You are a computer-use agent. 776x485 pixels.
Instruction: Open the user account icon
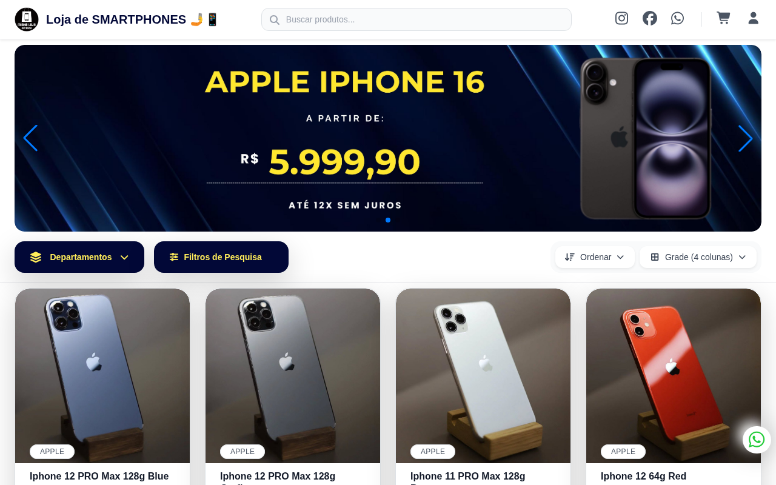[753, 18]
